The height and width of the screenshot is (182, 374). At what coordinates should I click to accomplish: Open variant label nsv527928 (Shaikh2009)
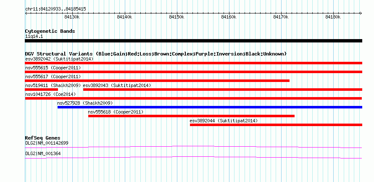pyautogui.click(x=84, y=103)
